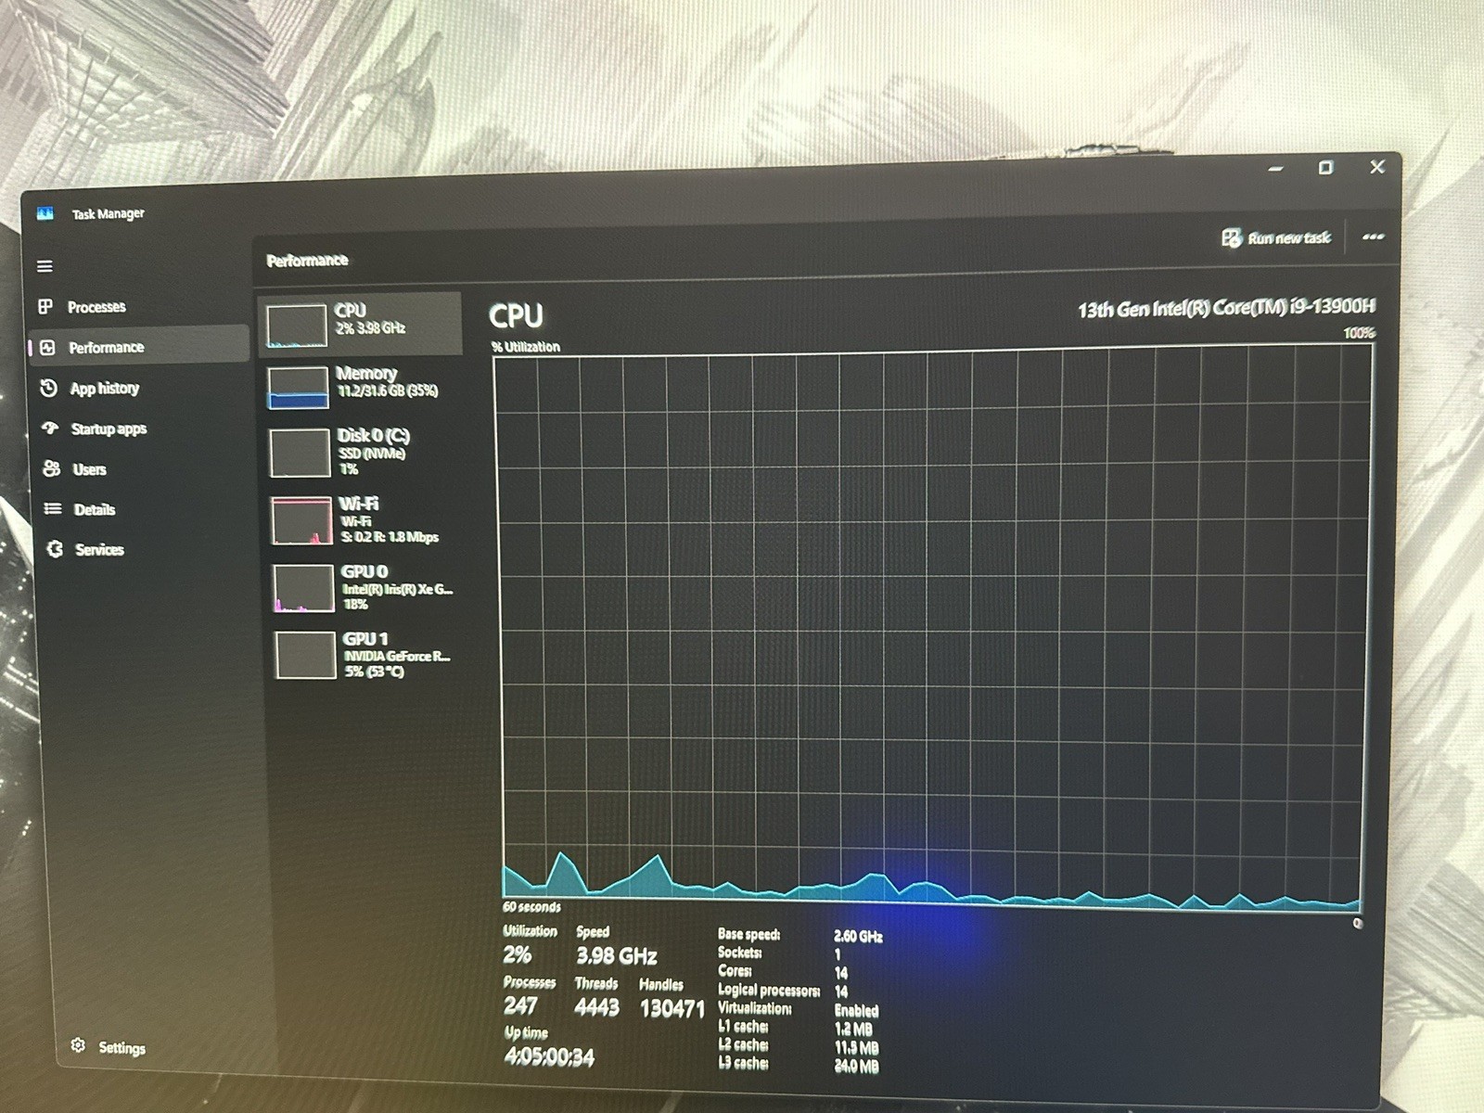Select the GPU 1 graph thumbnail

pyautogui.click(x=306, y=655)
